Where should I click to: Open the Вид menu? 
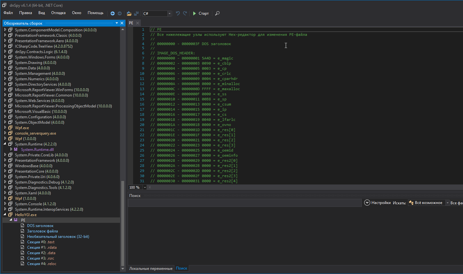(42, 13)
